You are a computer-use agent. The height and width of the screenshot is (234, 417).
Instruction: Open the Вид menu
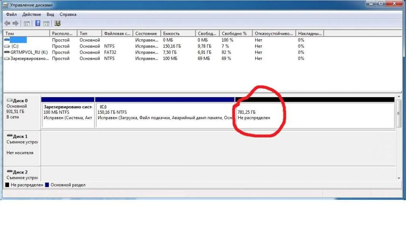50,14
